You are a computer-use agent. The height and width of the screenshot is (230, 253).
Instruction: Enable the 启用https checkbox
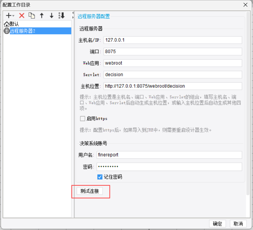tap(82, 118)
